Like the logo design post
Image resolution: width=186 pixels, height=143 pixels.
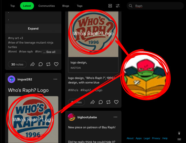[x=116, y=102]
